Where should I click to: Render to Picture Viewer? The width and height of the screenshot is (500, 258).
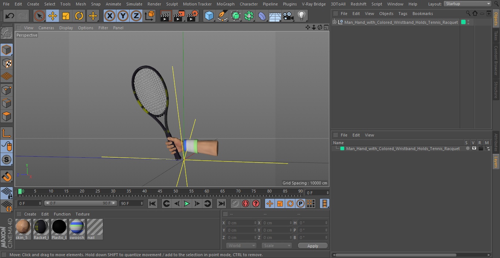click(x=179, y=16)
